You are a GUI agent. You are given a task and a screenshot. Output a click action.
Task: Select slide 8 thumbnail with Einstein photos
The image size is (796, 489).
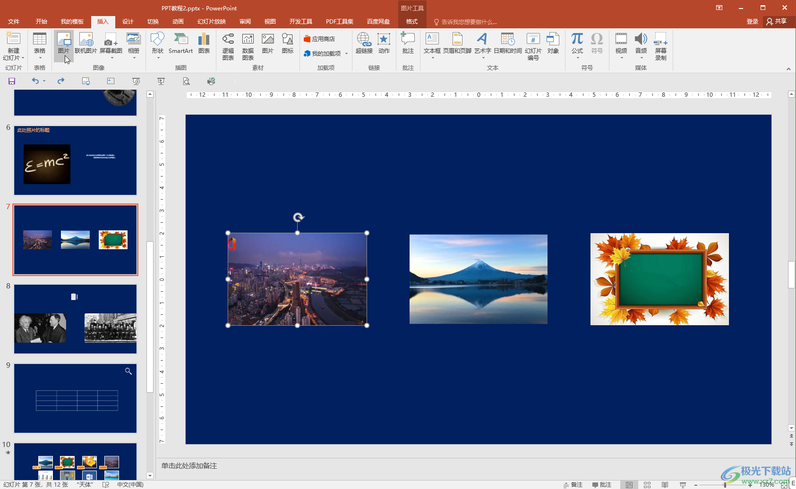pyautogui.click(x=75, y=319)
